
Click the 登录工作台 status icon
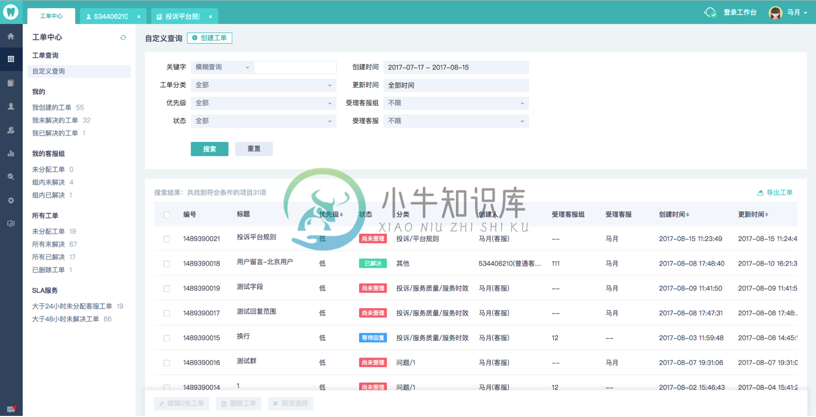(710, 13)
